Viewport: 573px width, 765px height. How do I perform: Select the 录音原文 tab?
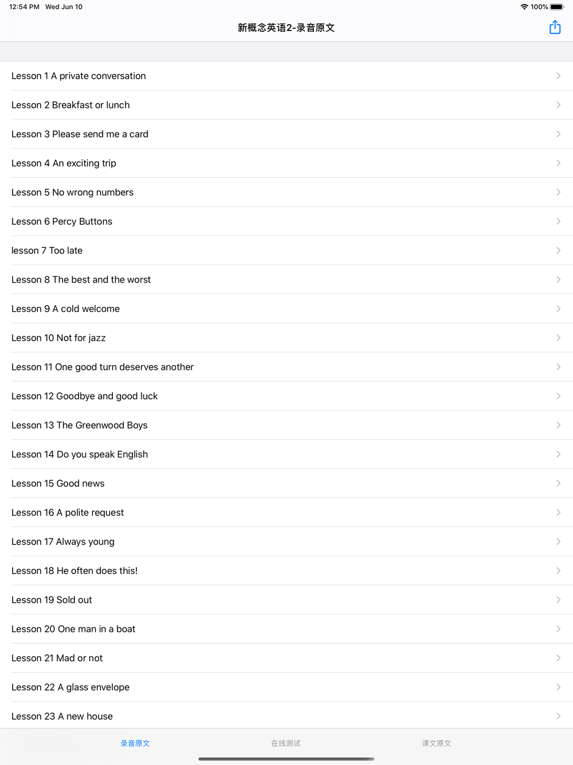(x=135, y=743)
